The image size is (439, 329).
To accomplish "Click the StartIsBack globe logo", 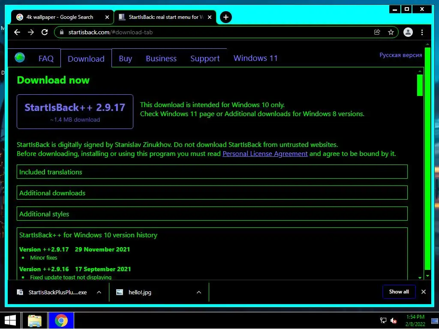I will tap(20, 58).
